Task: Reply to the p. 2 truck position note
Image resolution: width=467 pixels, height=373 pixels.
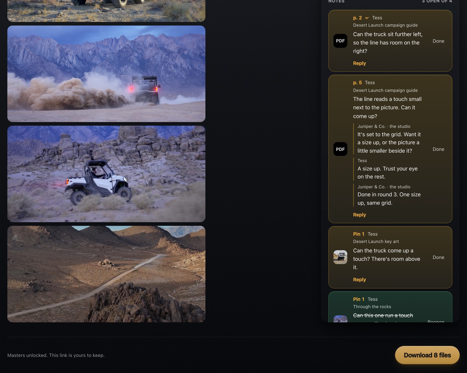Action: pyautogui.click(x=359, y=63)
